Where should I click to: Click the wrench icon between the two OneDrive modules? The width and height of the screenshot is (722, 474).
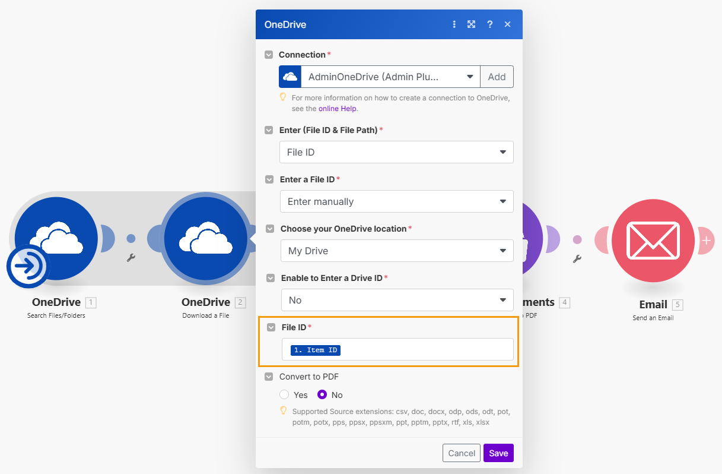131,258
